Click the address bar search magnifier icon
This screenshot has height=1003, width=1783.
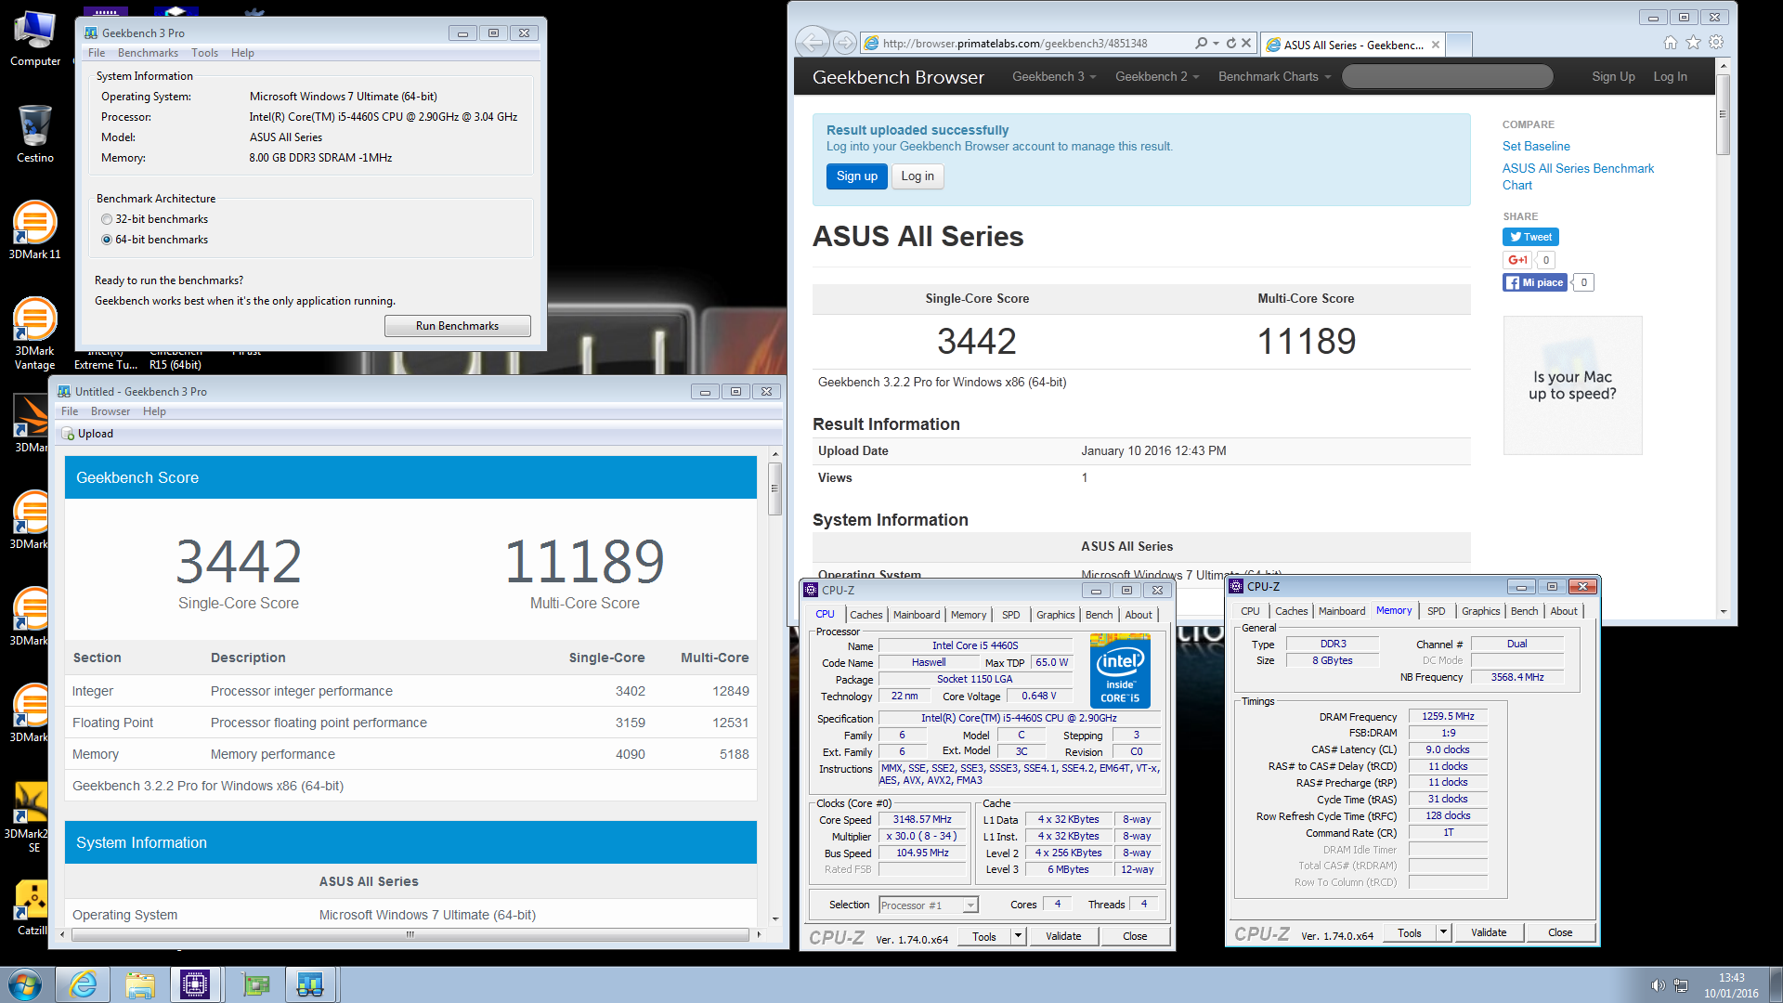point(1202,43)
